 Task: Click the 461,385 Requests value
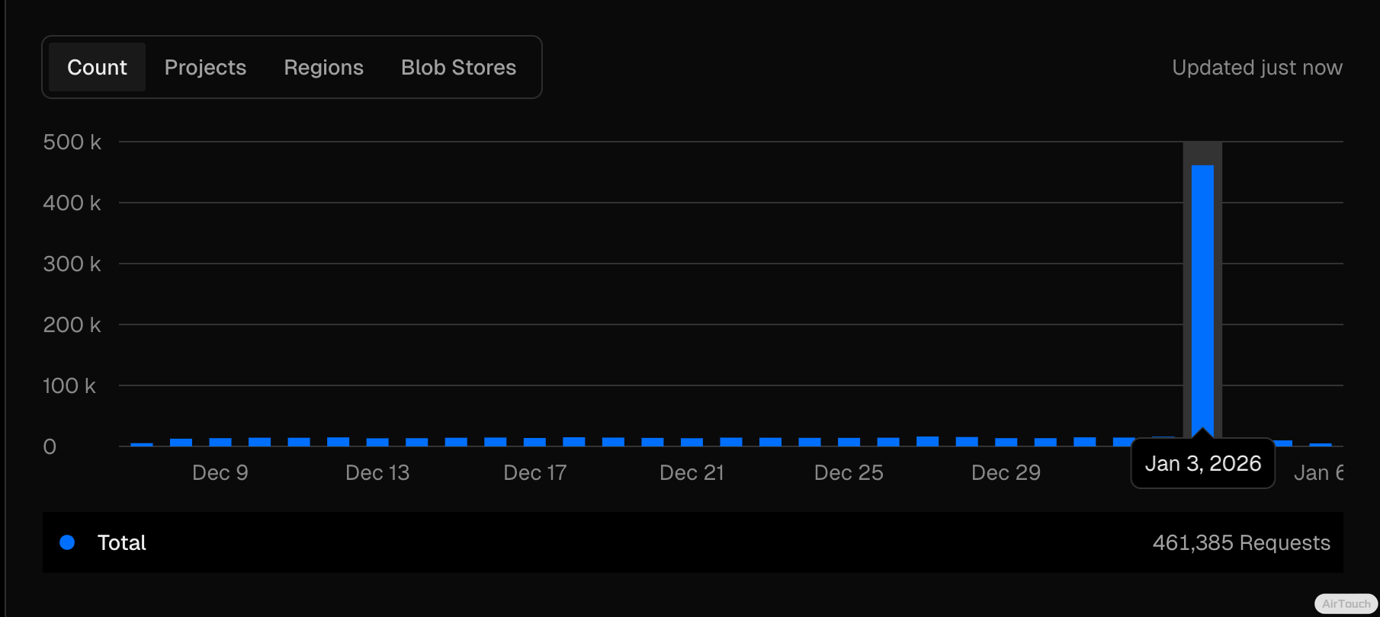tap(1240, 542)
